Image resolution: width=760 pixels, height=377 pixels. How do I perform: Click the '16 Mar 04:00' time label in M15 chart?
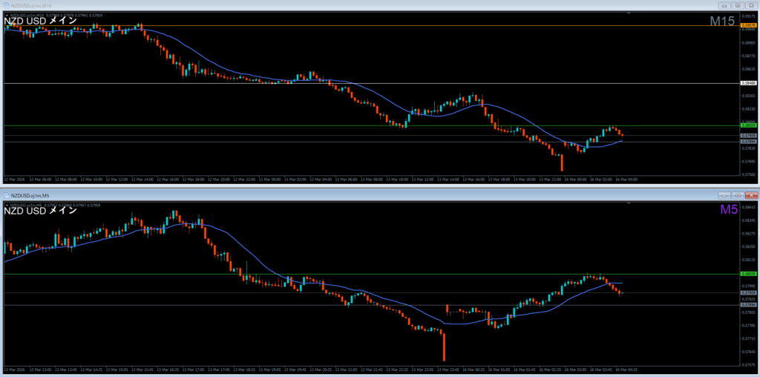[x=626, y=180]
